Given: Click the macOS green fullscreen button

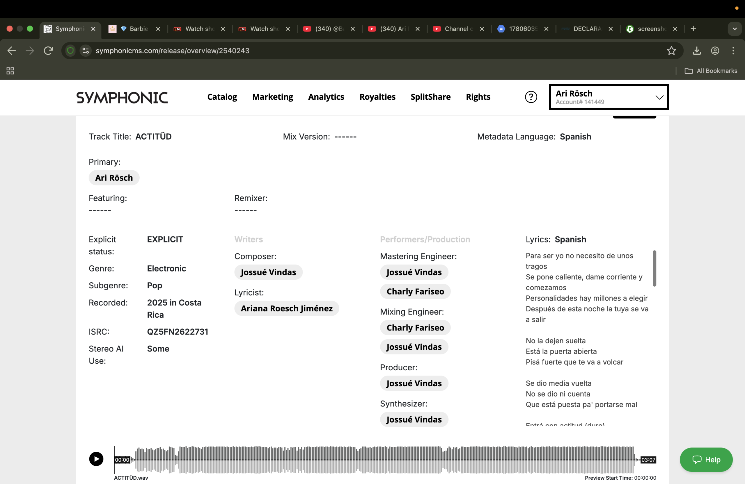Looking at the screenshot, I should tap(30, 29).
